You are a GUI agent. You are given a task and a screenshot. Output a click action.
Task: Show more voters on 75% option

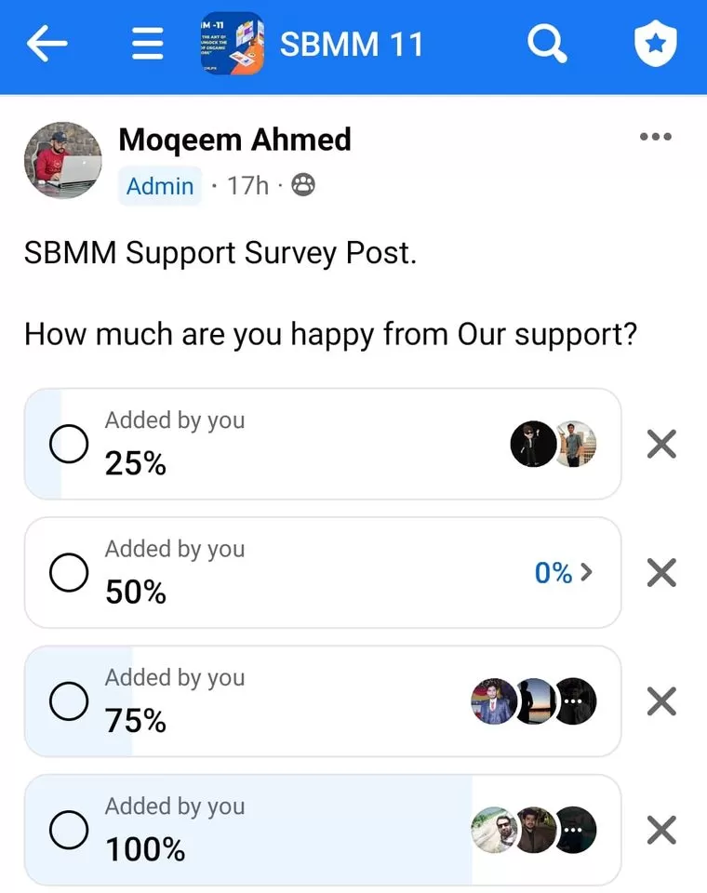575,701
